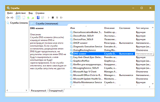Click the gear icon beside MessagingService_565c9
The image size is (160, 102).
71,68
